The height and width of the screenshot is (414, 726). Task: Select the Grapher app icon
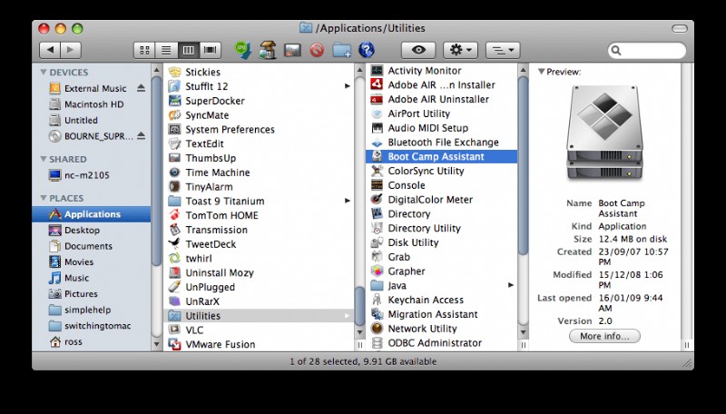click(377, 271)
